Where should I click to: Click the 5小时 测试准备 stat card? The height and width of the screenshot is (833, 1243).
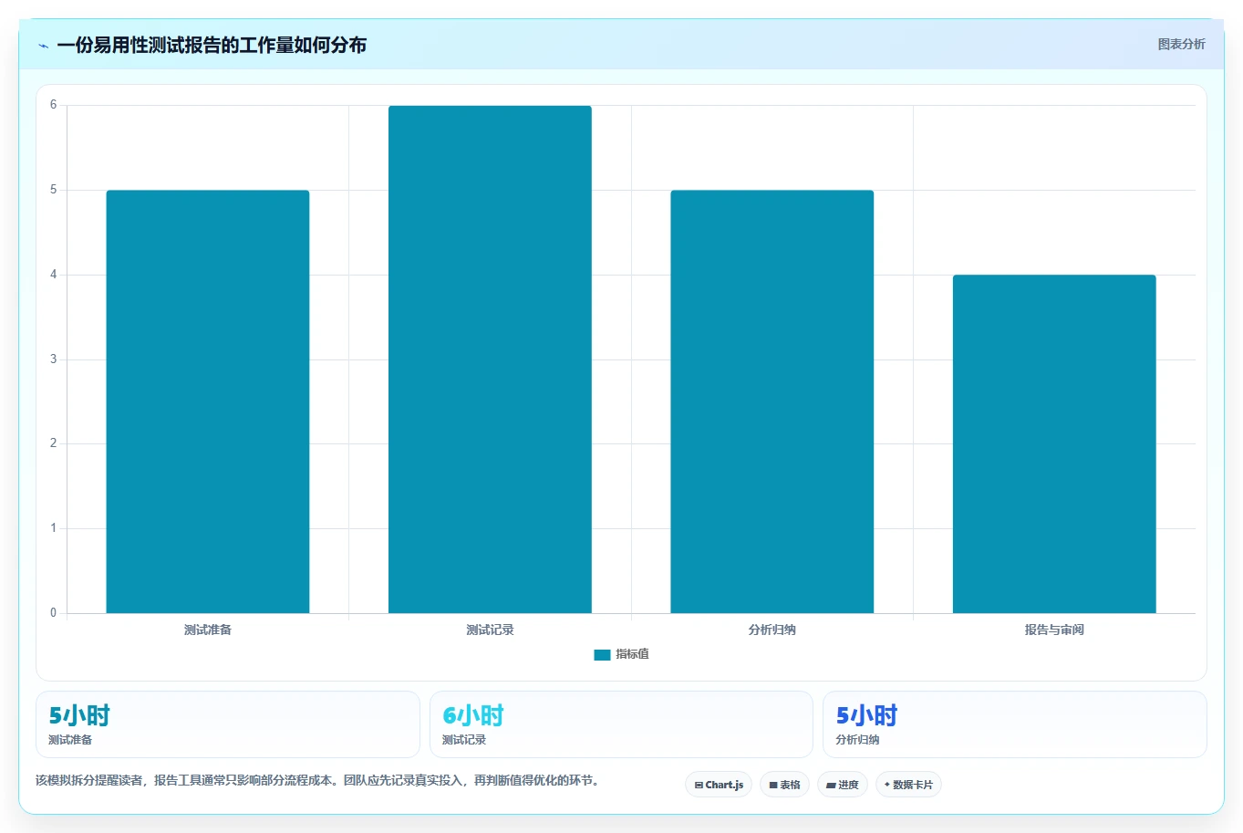pyautogui.click(x=228, y=724)
